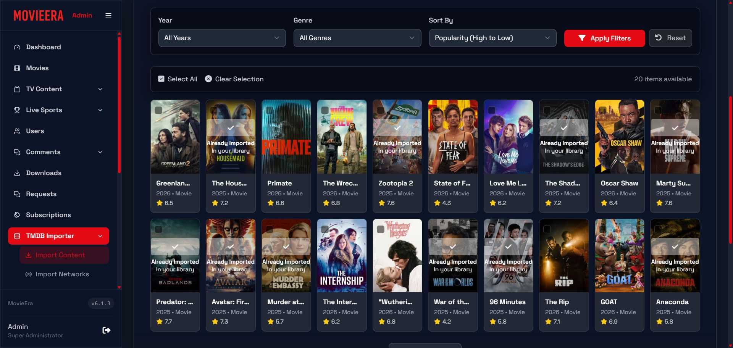
Task: Click the logout icon next to Admin
Action: [x=106, y=330]
